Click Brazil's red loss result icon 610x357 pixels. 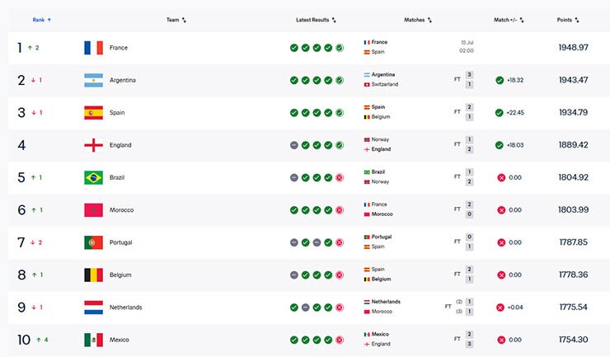click(x=340, y=177)
